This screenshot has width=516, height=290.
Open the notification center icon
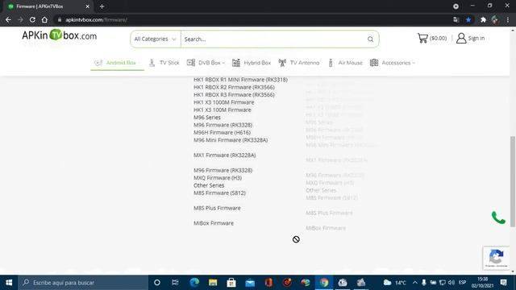[x=503, y=283]
